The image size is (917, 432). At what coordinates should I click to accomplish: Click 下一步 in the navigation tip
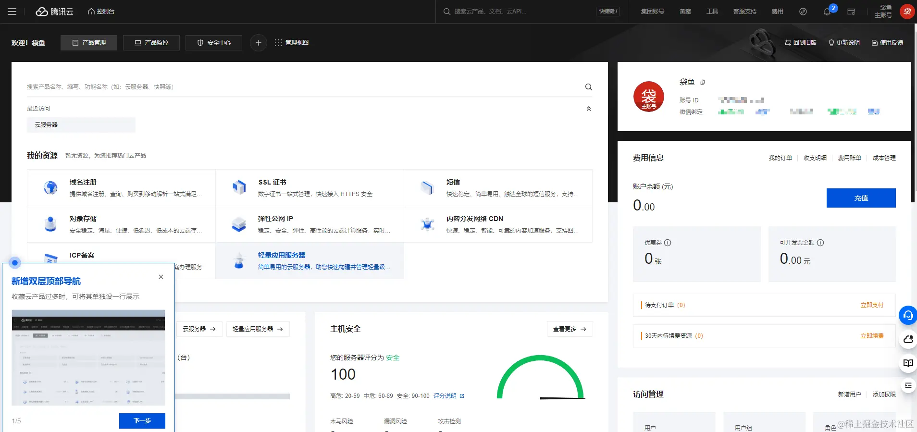[142, 421]
